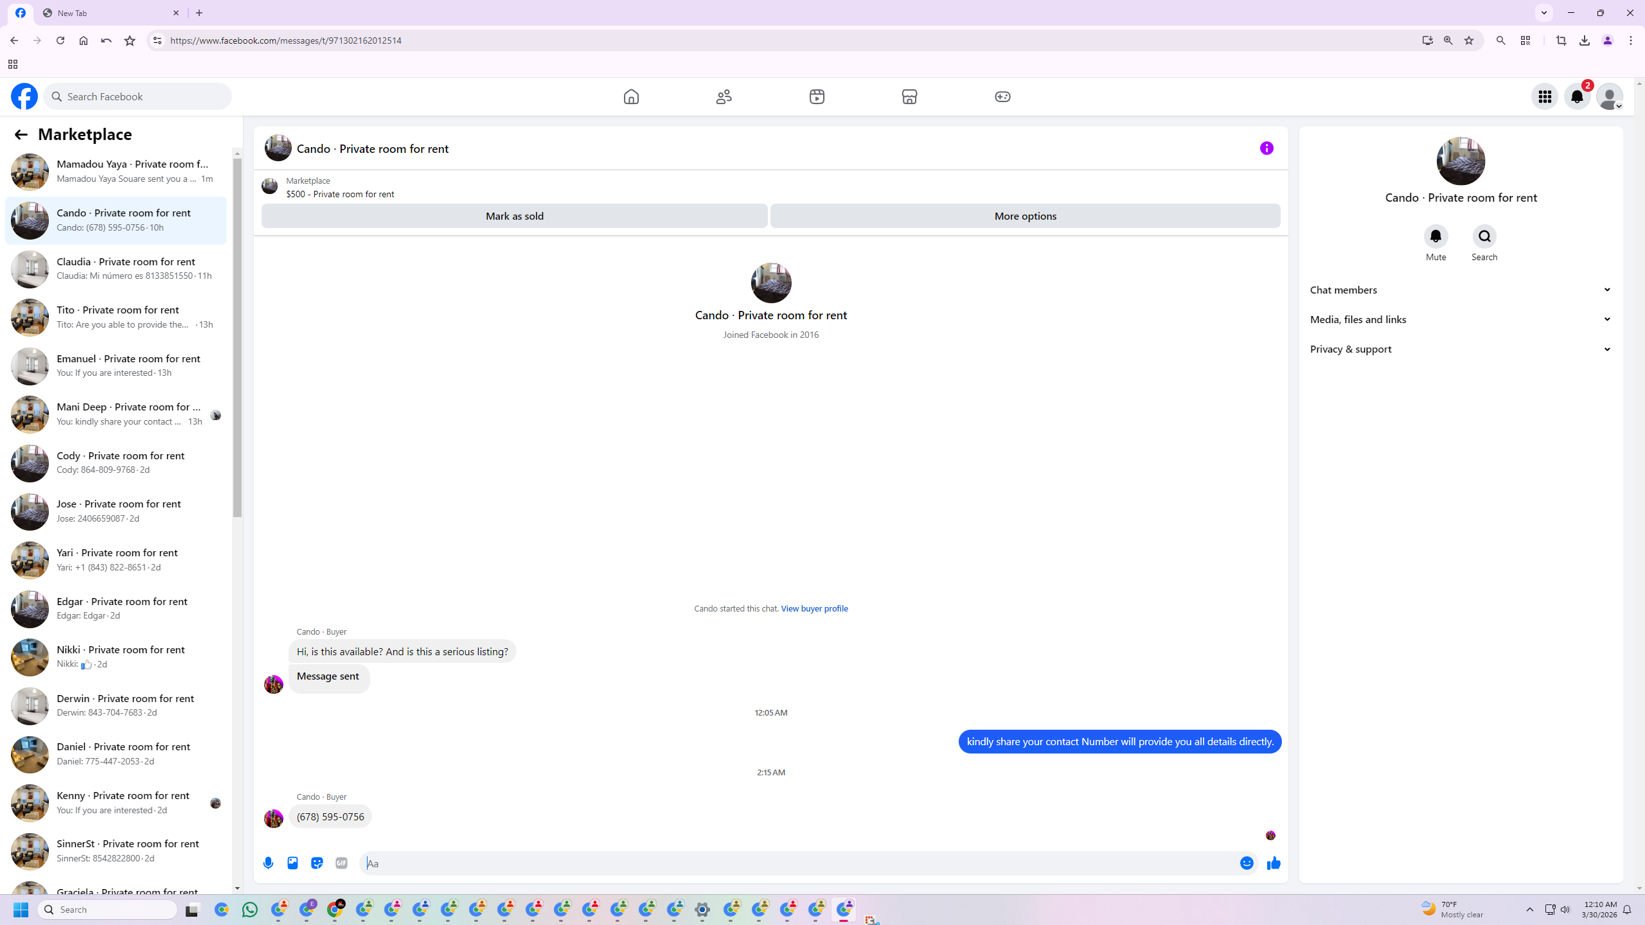
Task: Open WhatsApp from the taskbar
Action: click(250, 910)
